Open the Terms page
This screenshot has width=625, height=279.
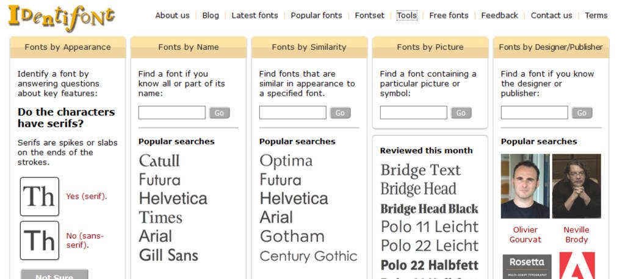coord(596,15)
